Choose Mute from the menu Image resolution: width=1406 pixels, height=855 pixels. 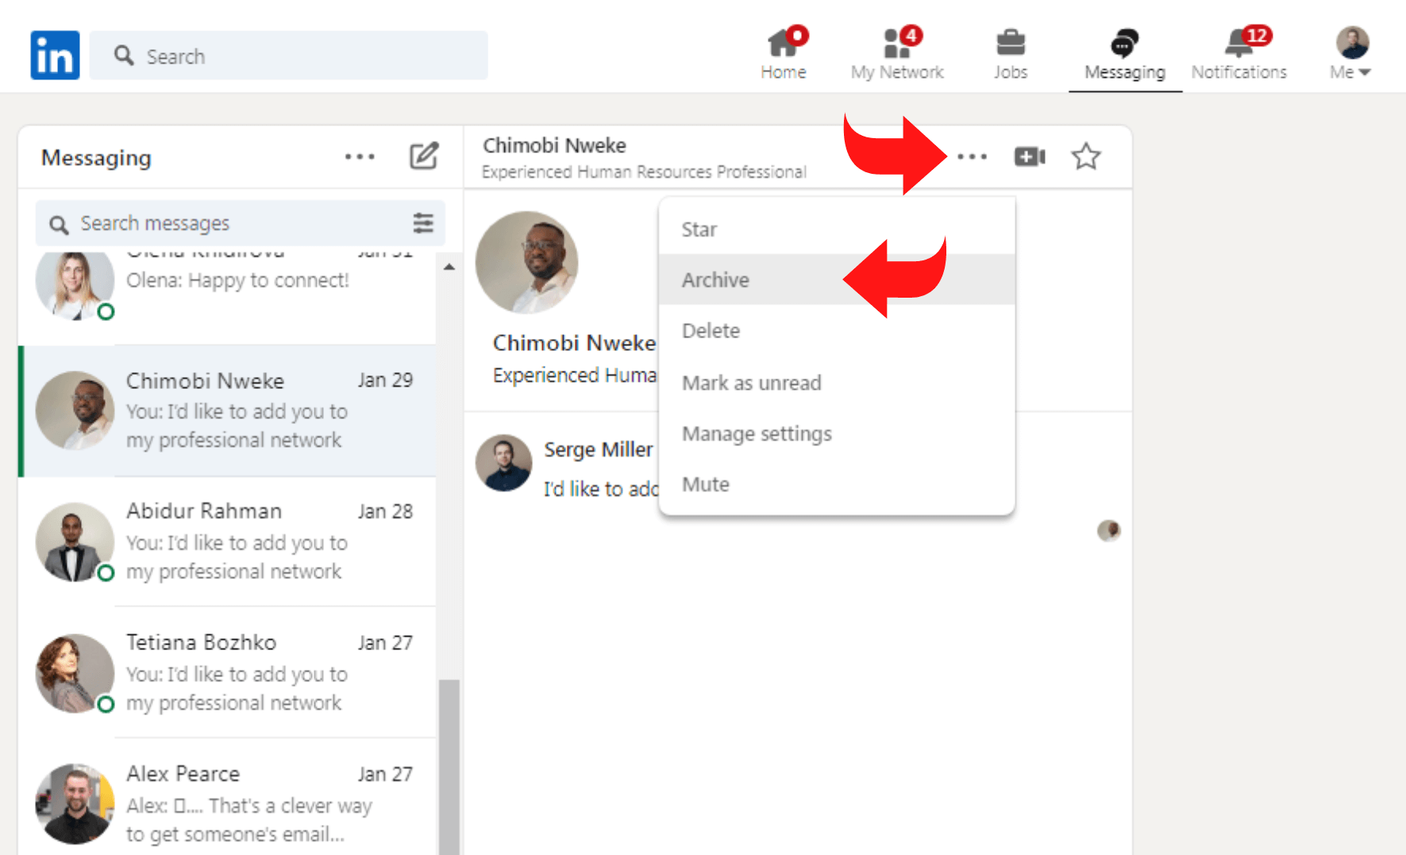(x=837, y=484)
